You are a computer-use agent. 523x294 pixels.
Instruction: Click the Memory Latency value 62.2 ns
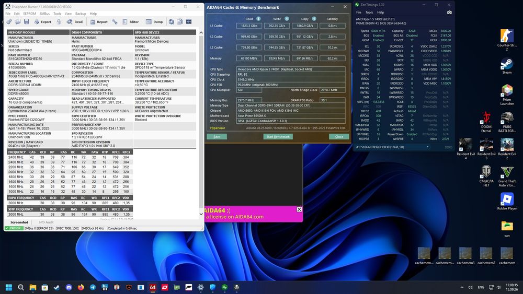[x=332, y=58]
